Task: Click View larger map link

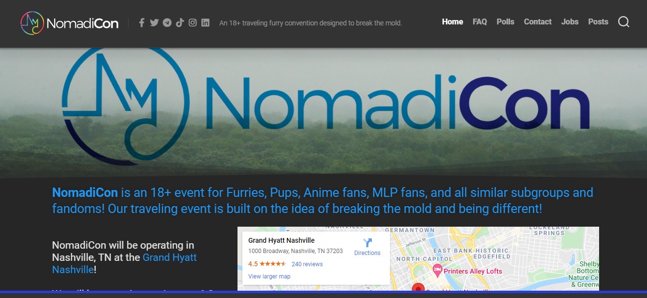Action: (x=269, y=277)
